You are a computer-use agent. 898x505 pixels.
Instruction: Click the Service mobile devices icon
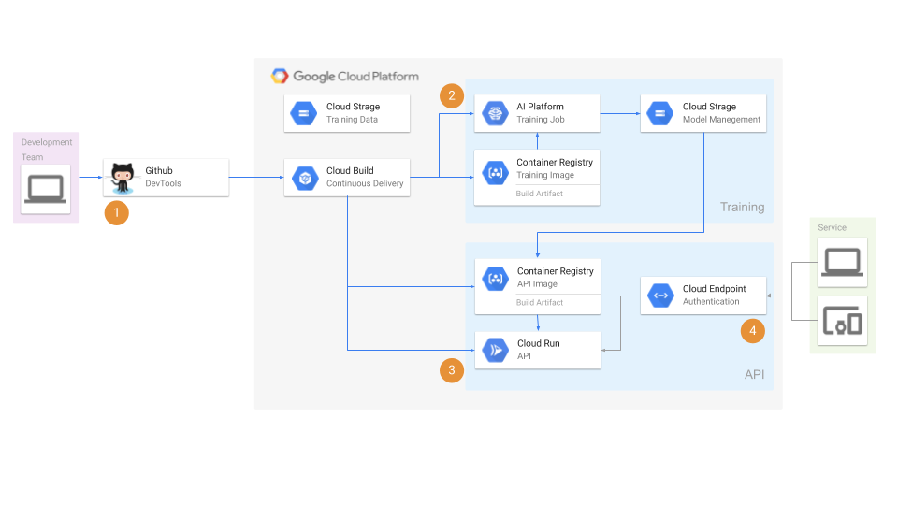[x=843, y=321]
